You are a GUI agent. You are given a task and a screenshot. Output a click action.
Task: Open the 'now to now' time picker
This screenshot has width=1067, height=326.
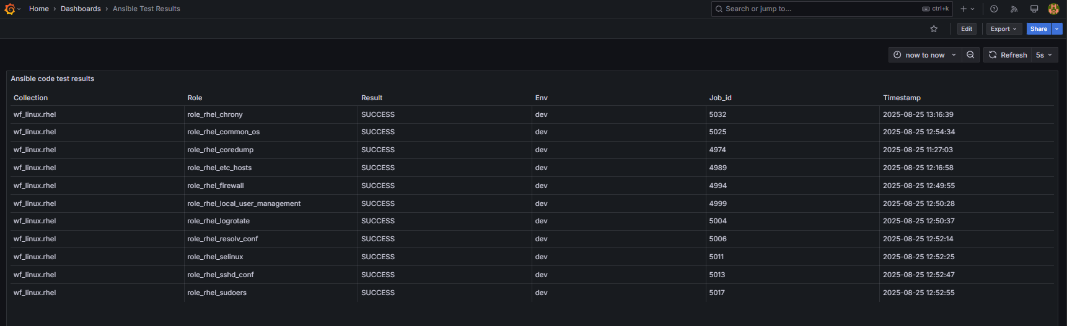[x=925, y=55]
